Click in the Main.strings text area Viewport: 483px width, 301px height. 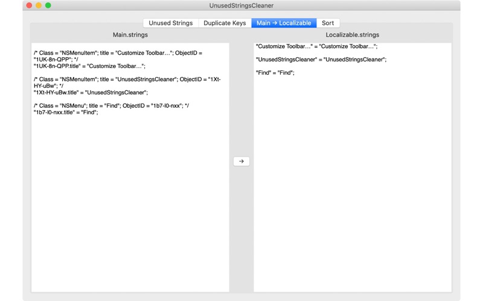130,167
